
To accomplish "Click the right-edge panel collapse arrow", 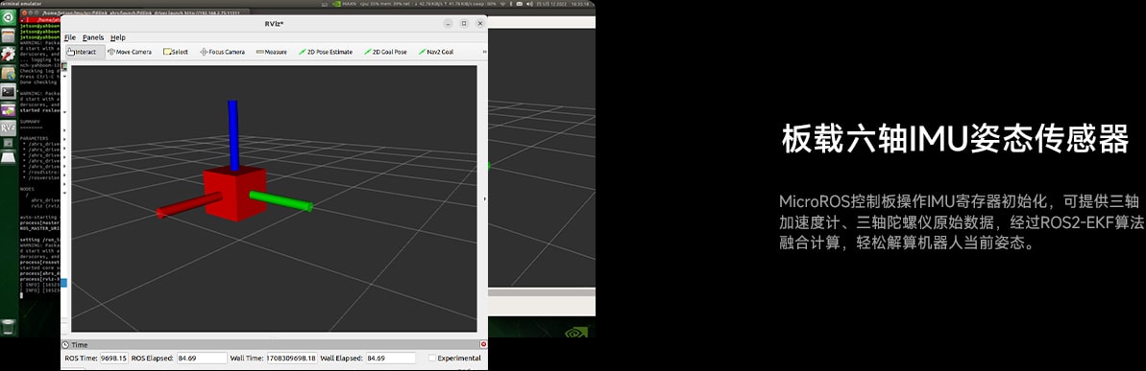I will (483, 198).
